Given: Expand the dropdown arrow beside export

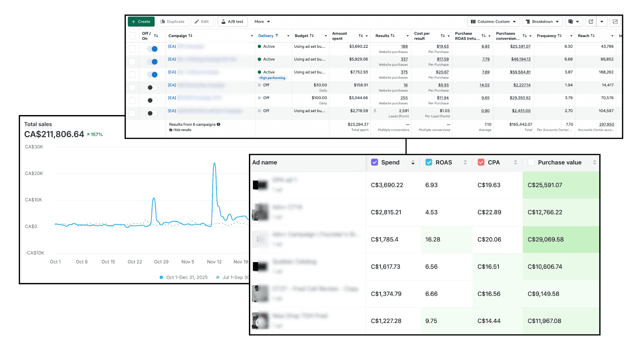Looking at the screenshot, I should pos(602,22).
